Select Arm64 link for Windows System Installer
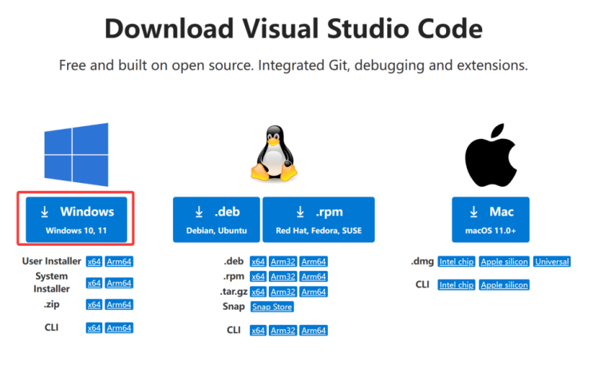The image size is (589, 369). click(x=120, y=283)
